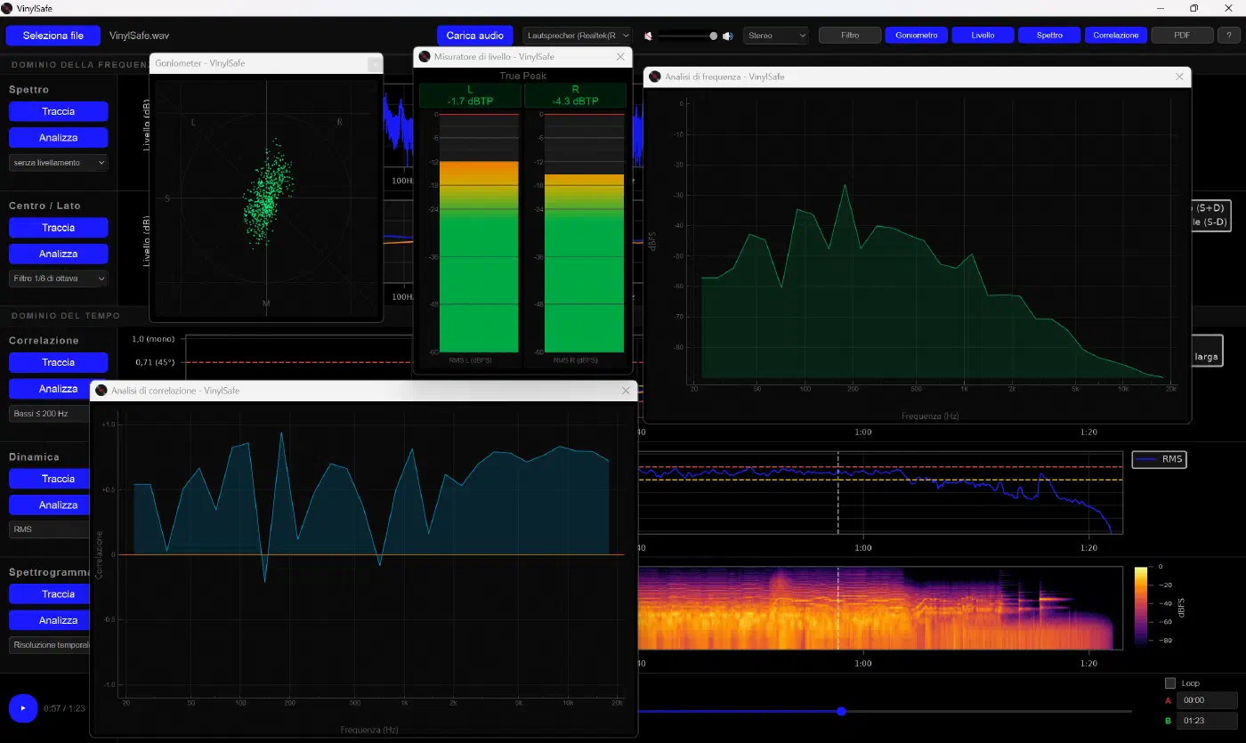This screenshot has height=743, width=1246.
Task: Adjust the volume slider handle
Action: pyautogui.click(x=713, y=36)
